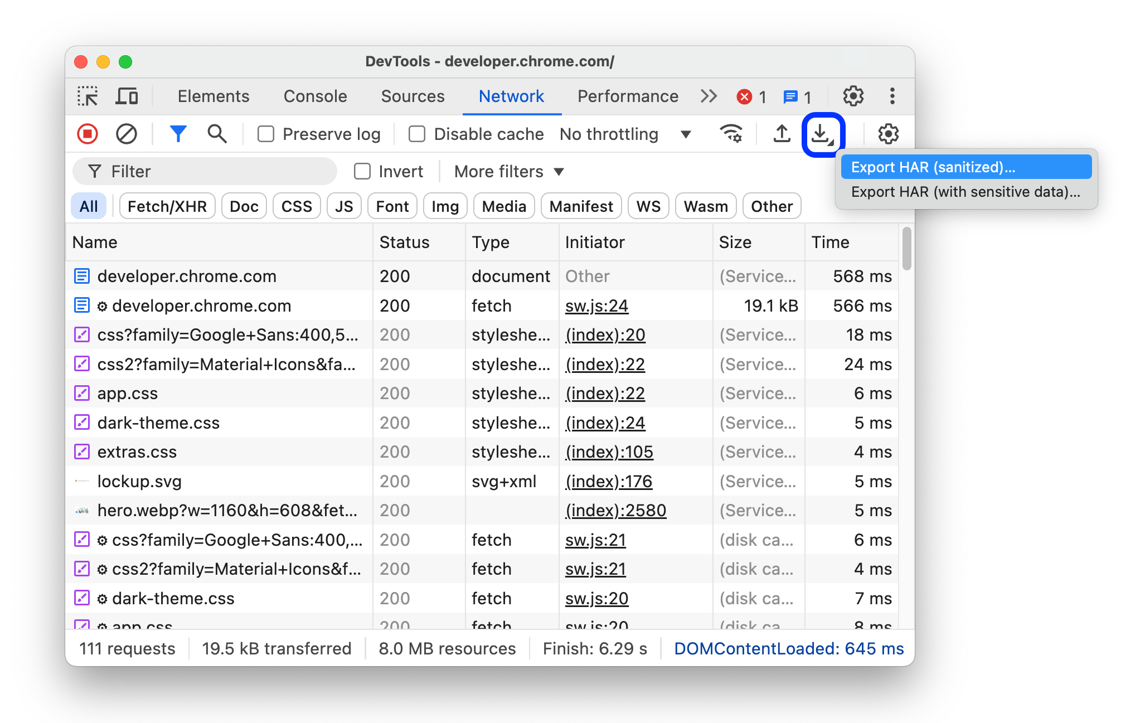Click the filter network requests icon
Screen dimensions: 1145x723
click(x=178, y=133)
